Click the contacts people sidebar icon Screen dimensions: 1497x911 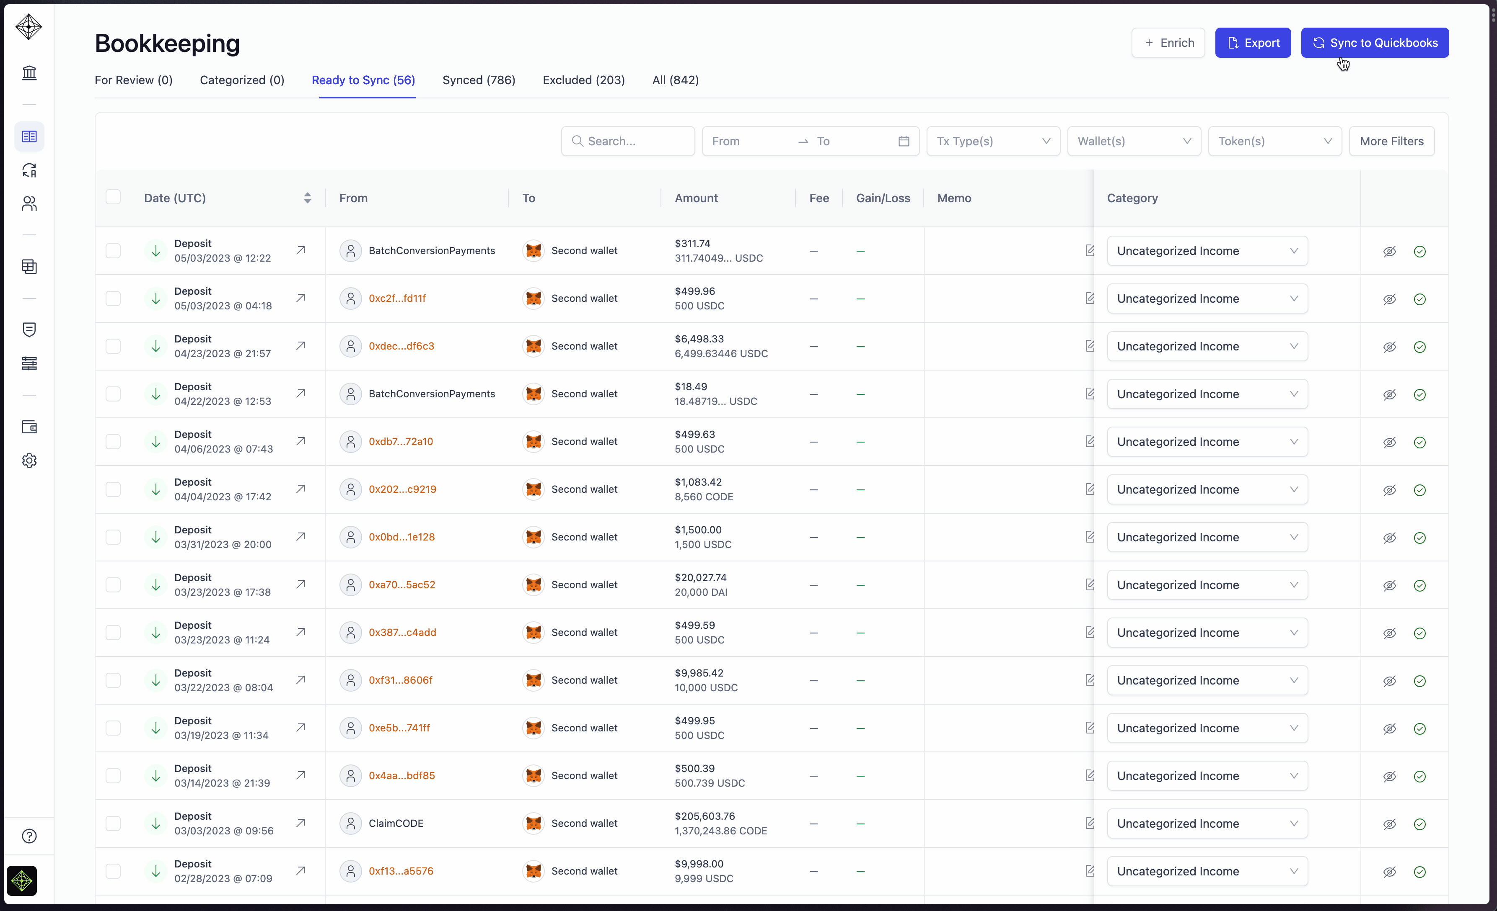pos(29,204)
